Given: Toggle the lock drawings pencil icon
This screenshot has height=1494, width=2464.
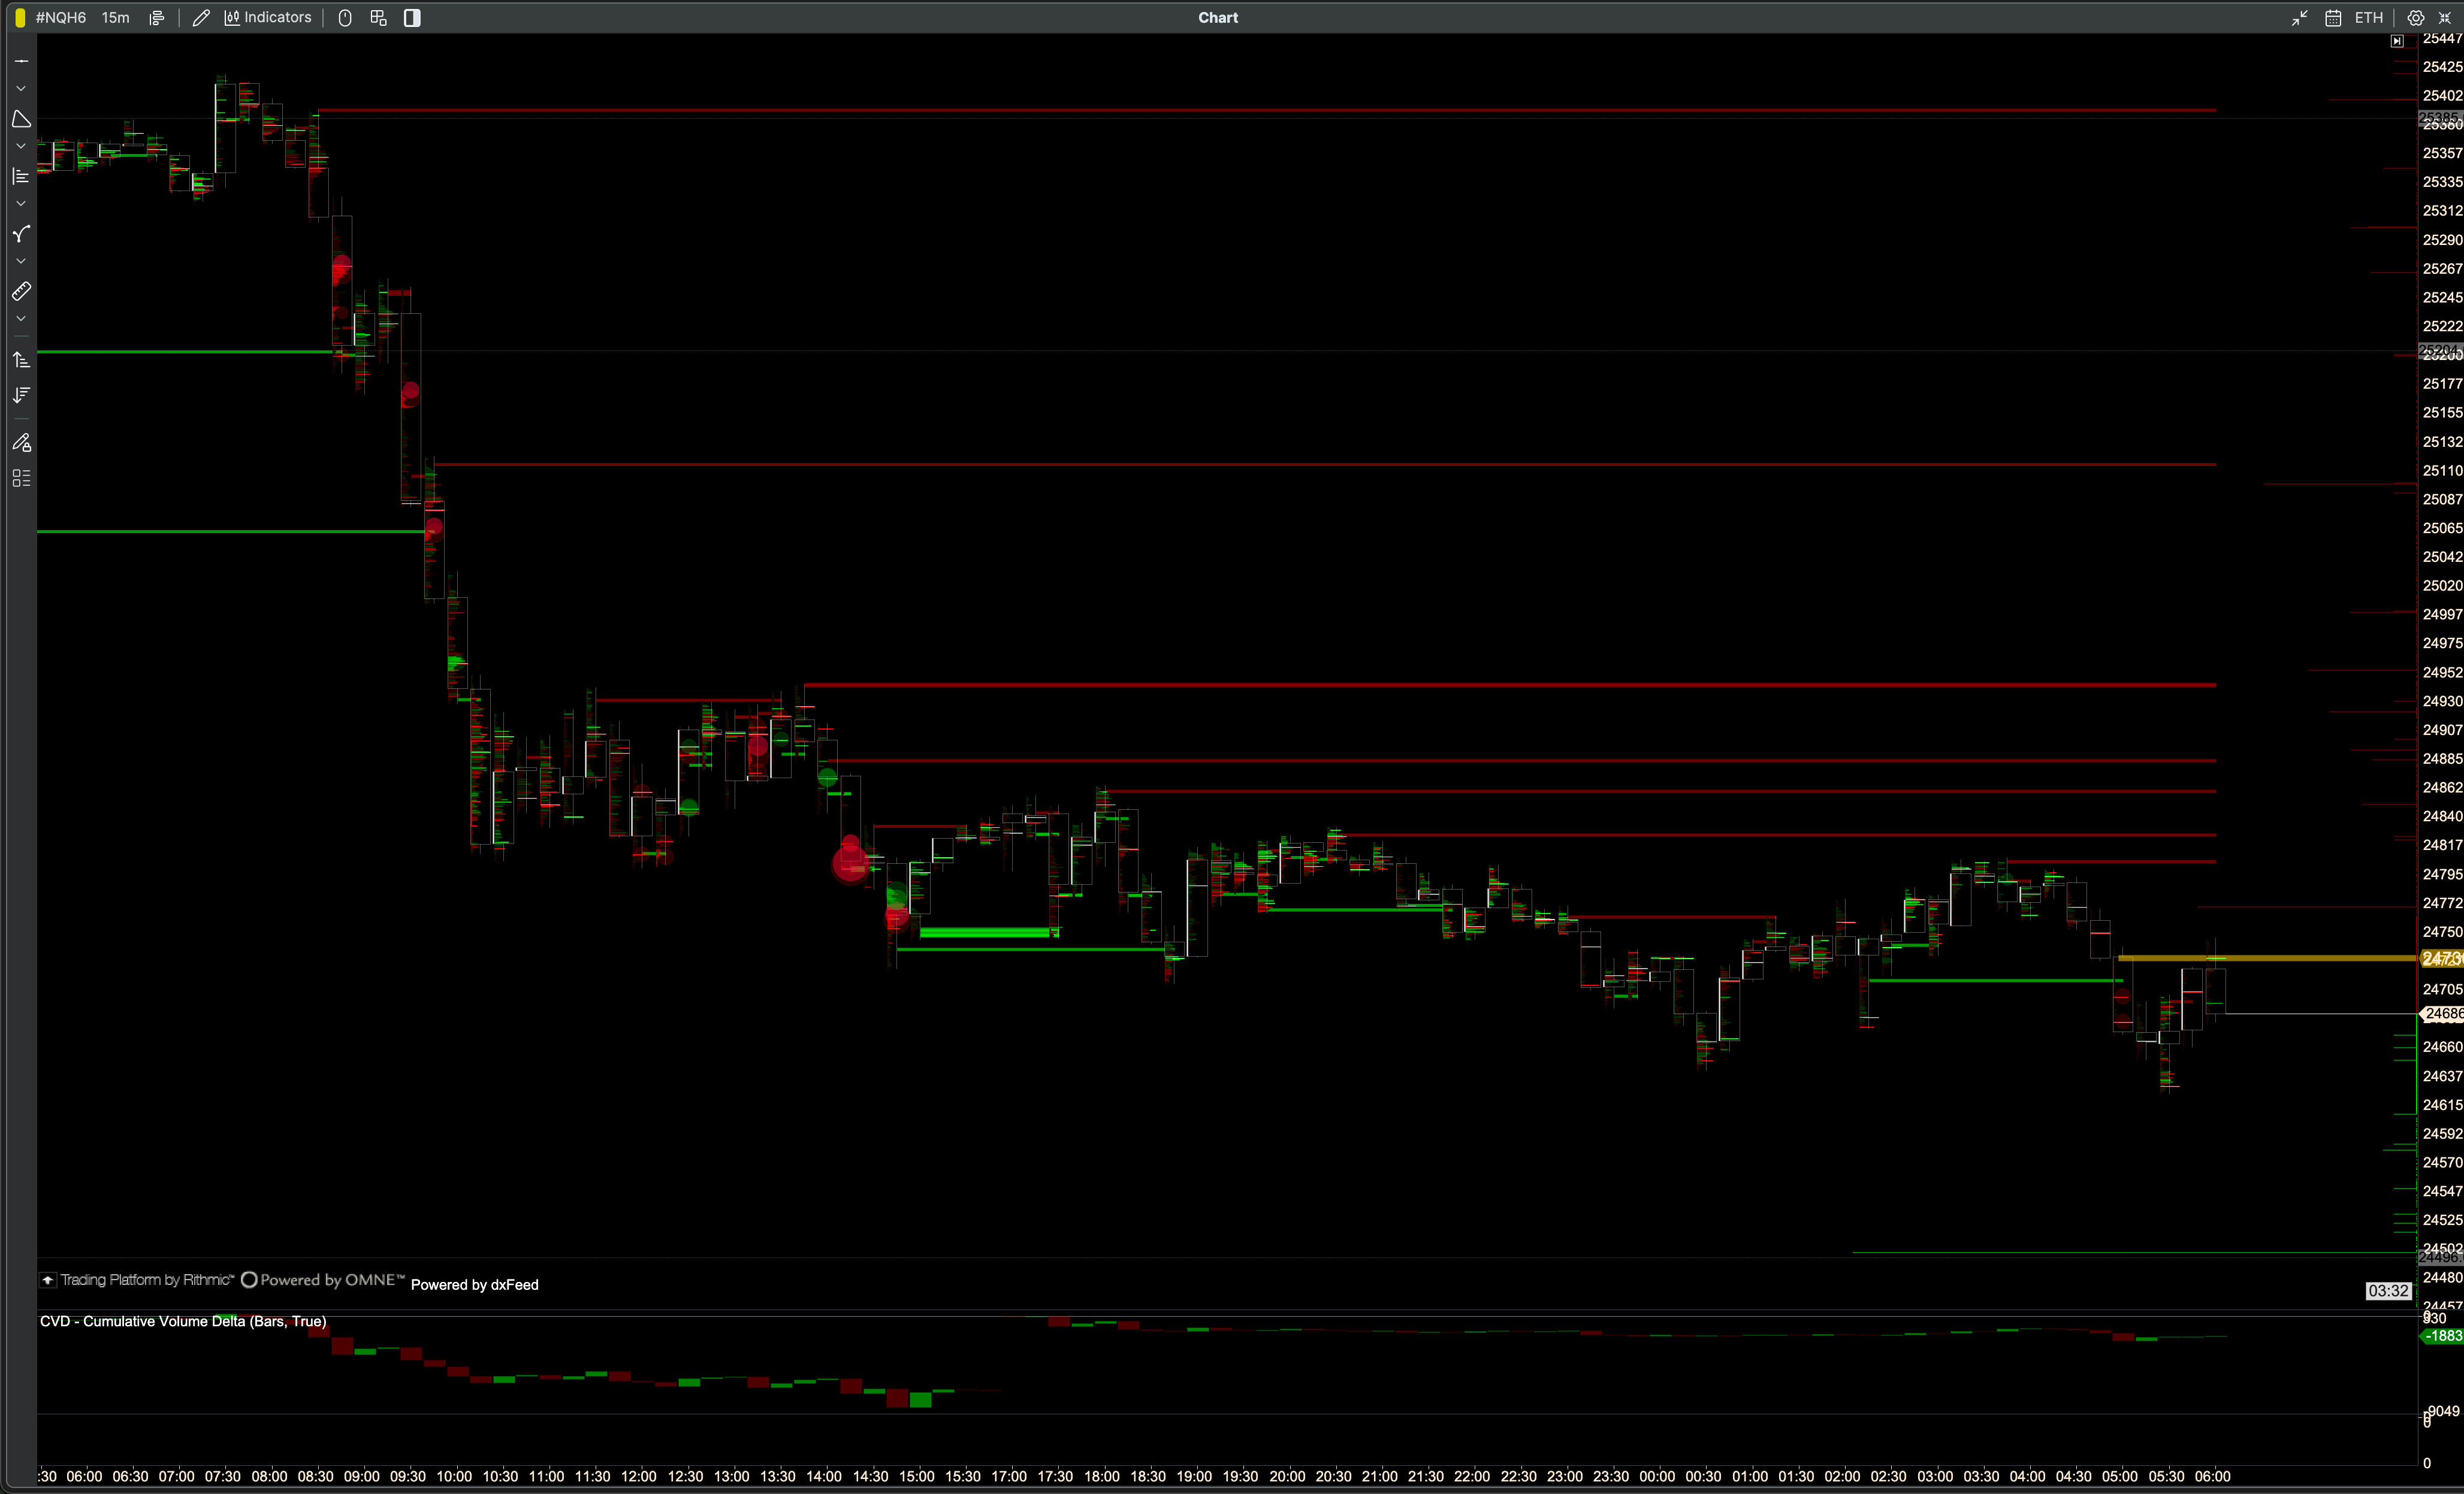Looking at the screenshot, I should click(x=21, y=442).
